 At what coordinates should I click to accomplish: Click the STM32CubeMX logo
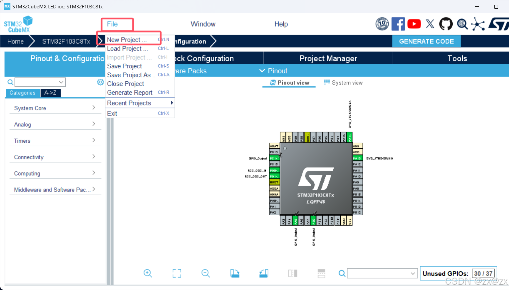[x=18, y=24]
